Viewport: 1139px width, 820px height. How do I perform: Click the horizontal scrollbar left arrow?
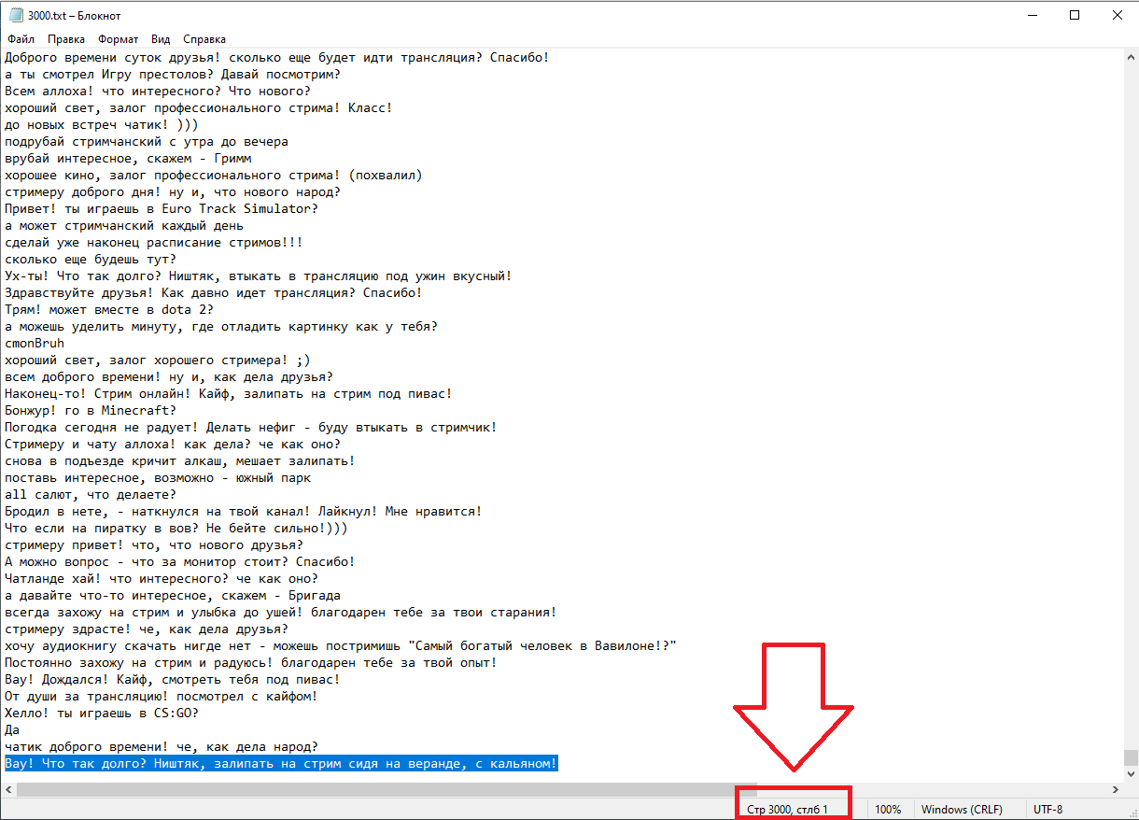tap(8, 790)
